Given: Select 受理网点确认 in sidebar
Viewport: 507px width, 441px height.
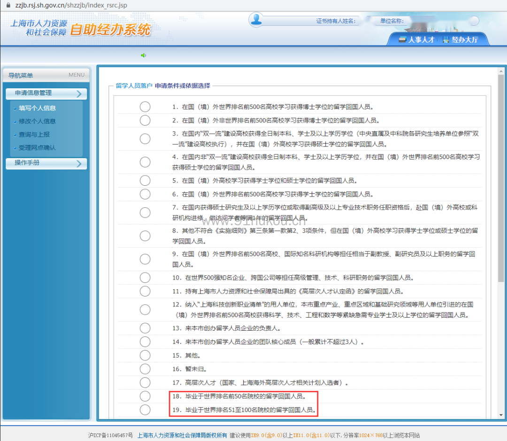Looking at the screenshot, I should tap(37, 147).
